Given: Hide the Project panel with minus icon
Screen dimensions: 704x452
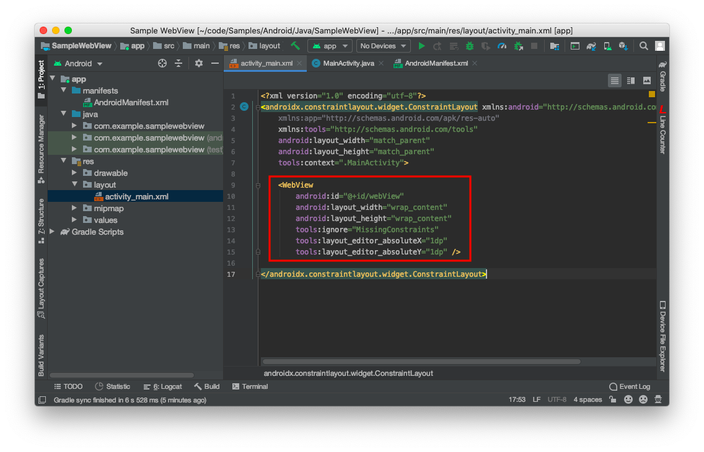Looking at the screenshot, I should coord(215,63).
